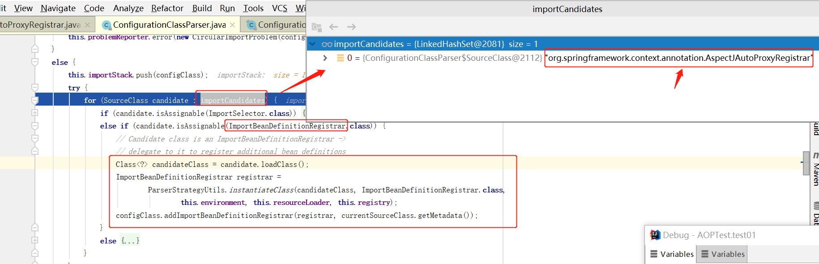The image size is (819, 264).
Task: Click the element 0 array item icon
Action: tap(341, 58)
